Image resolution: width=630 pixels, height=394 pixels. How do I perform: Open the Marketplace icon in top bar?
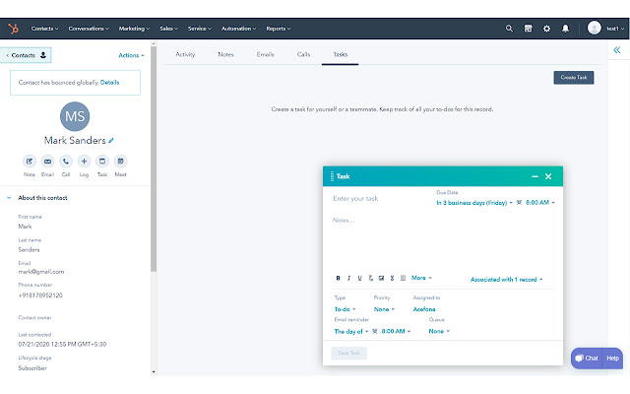[528, 29]
